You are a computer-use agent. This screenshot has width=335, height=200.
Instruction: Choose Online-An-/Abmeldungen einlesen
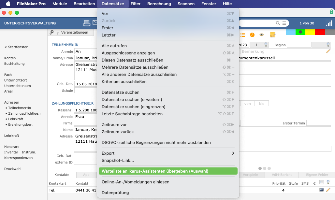(x=168, y=182)
